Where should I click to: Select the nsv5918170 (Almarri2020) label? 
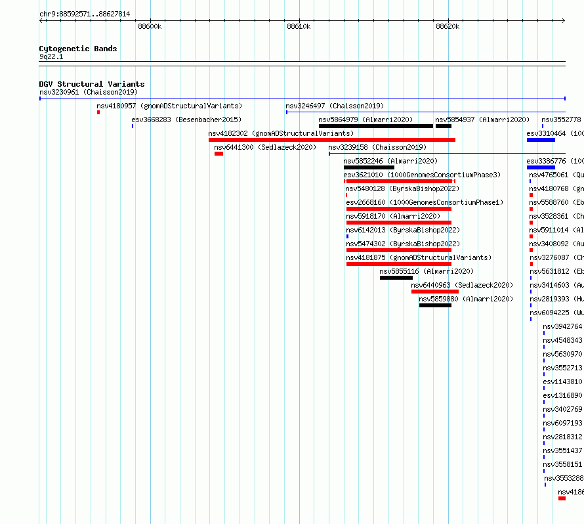[x=393, y=216]
